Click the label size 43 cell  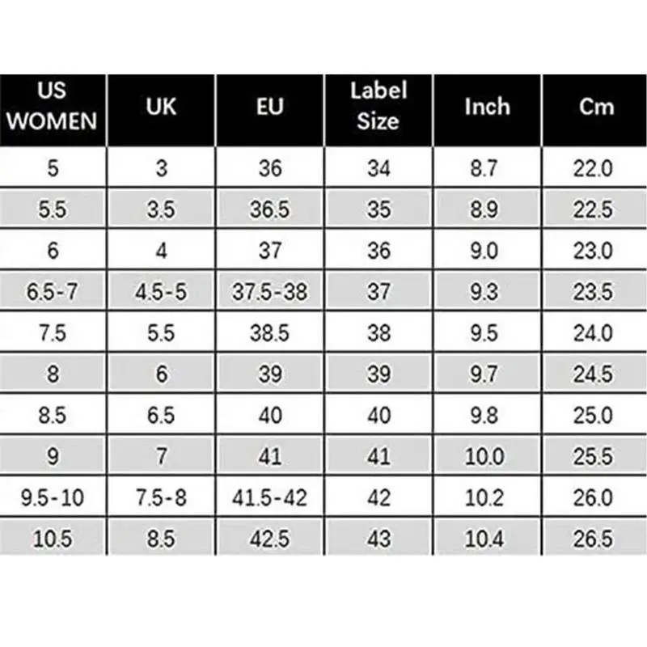pyautogui.click(x=378, y=539)
